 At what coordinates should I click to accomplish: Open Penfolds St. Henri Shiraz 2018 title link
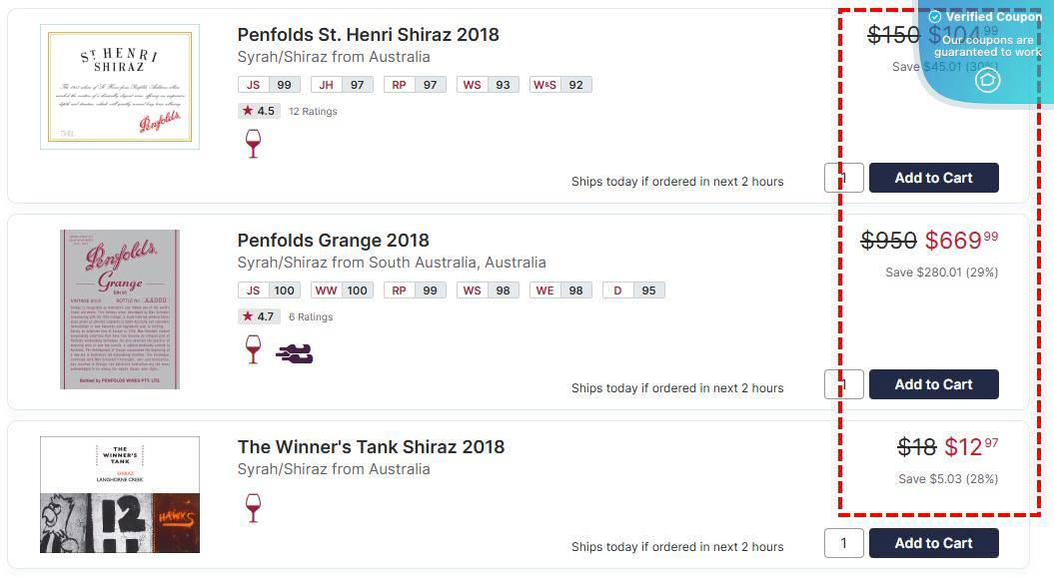click(368, 35)
